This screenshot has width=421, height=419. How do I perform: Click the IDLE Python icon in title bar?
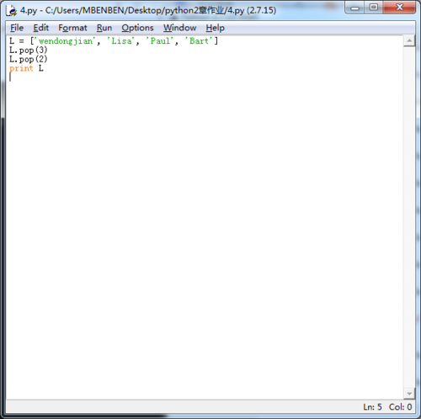click(12, 11)
